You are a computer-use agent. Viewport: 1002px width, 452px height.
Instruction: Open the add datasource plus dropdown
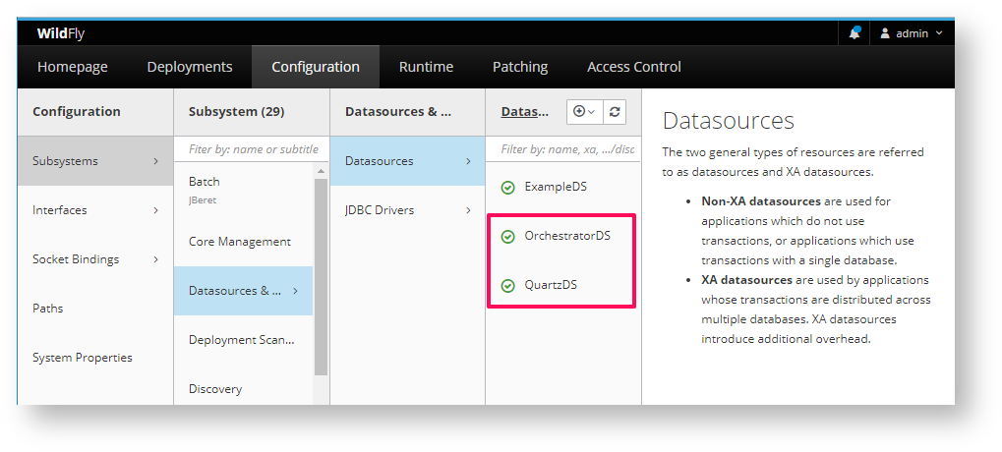coord(584,112)
